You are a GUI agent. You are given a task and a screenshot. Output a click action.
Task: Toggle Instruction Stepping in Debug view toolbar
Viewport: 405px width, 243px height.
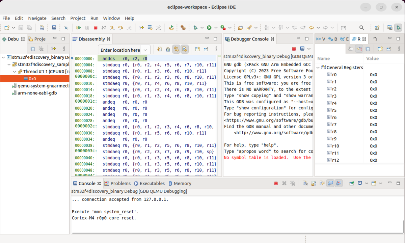53,49
